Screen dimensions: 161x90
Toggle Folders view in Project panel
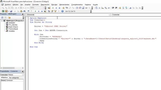9,17
